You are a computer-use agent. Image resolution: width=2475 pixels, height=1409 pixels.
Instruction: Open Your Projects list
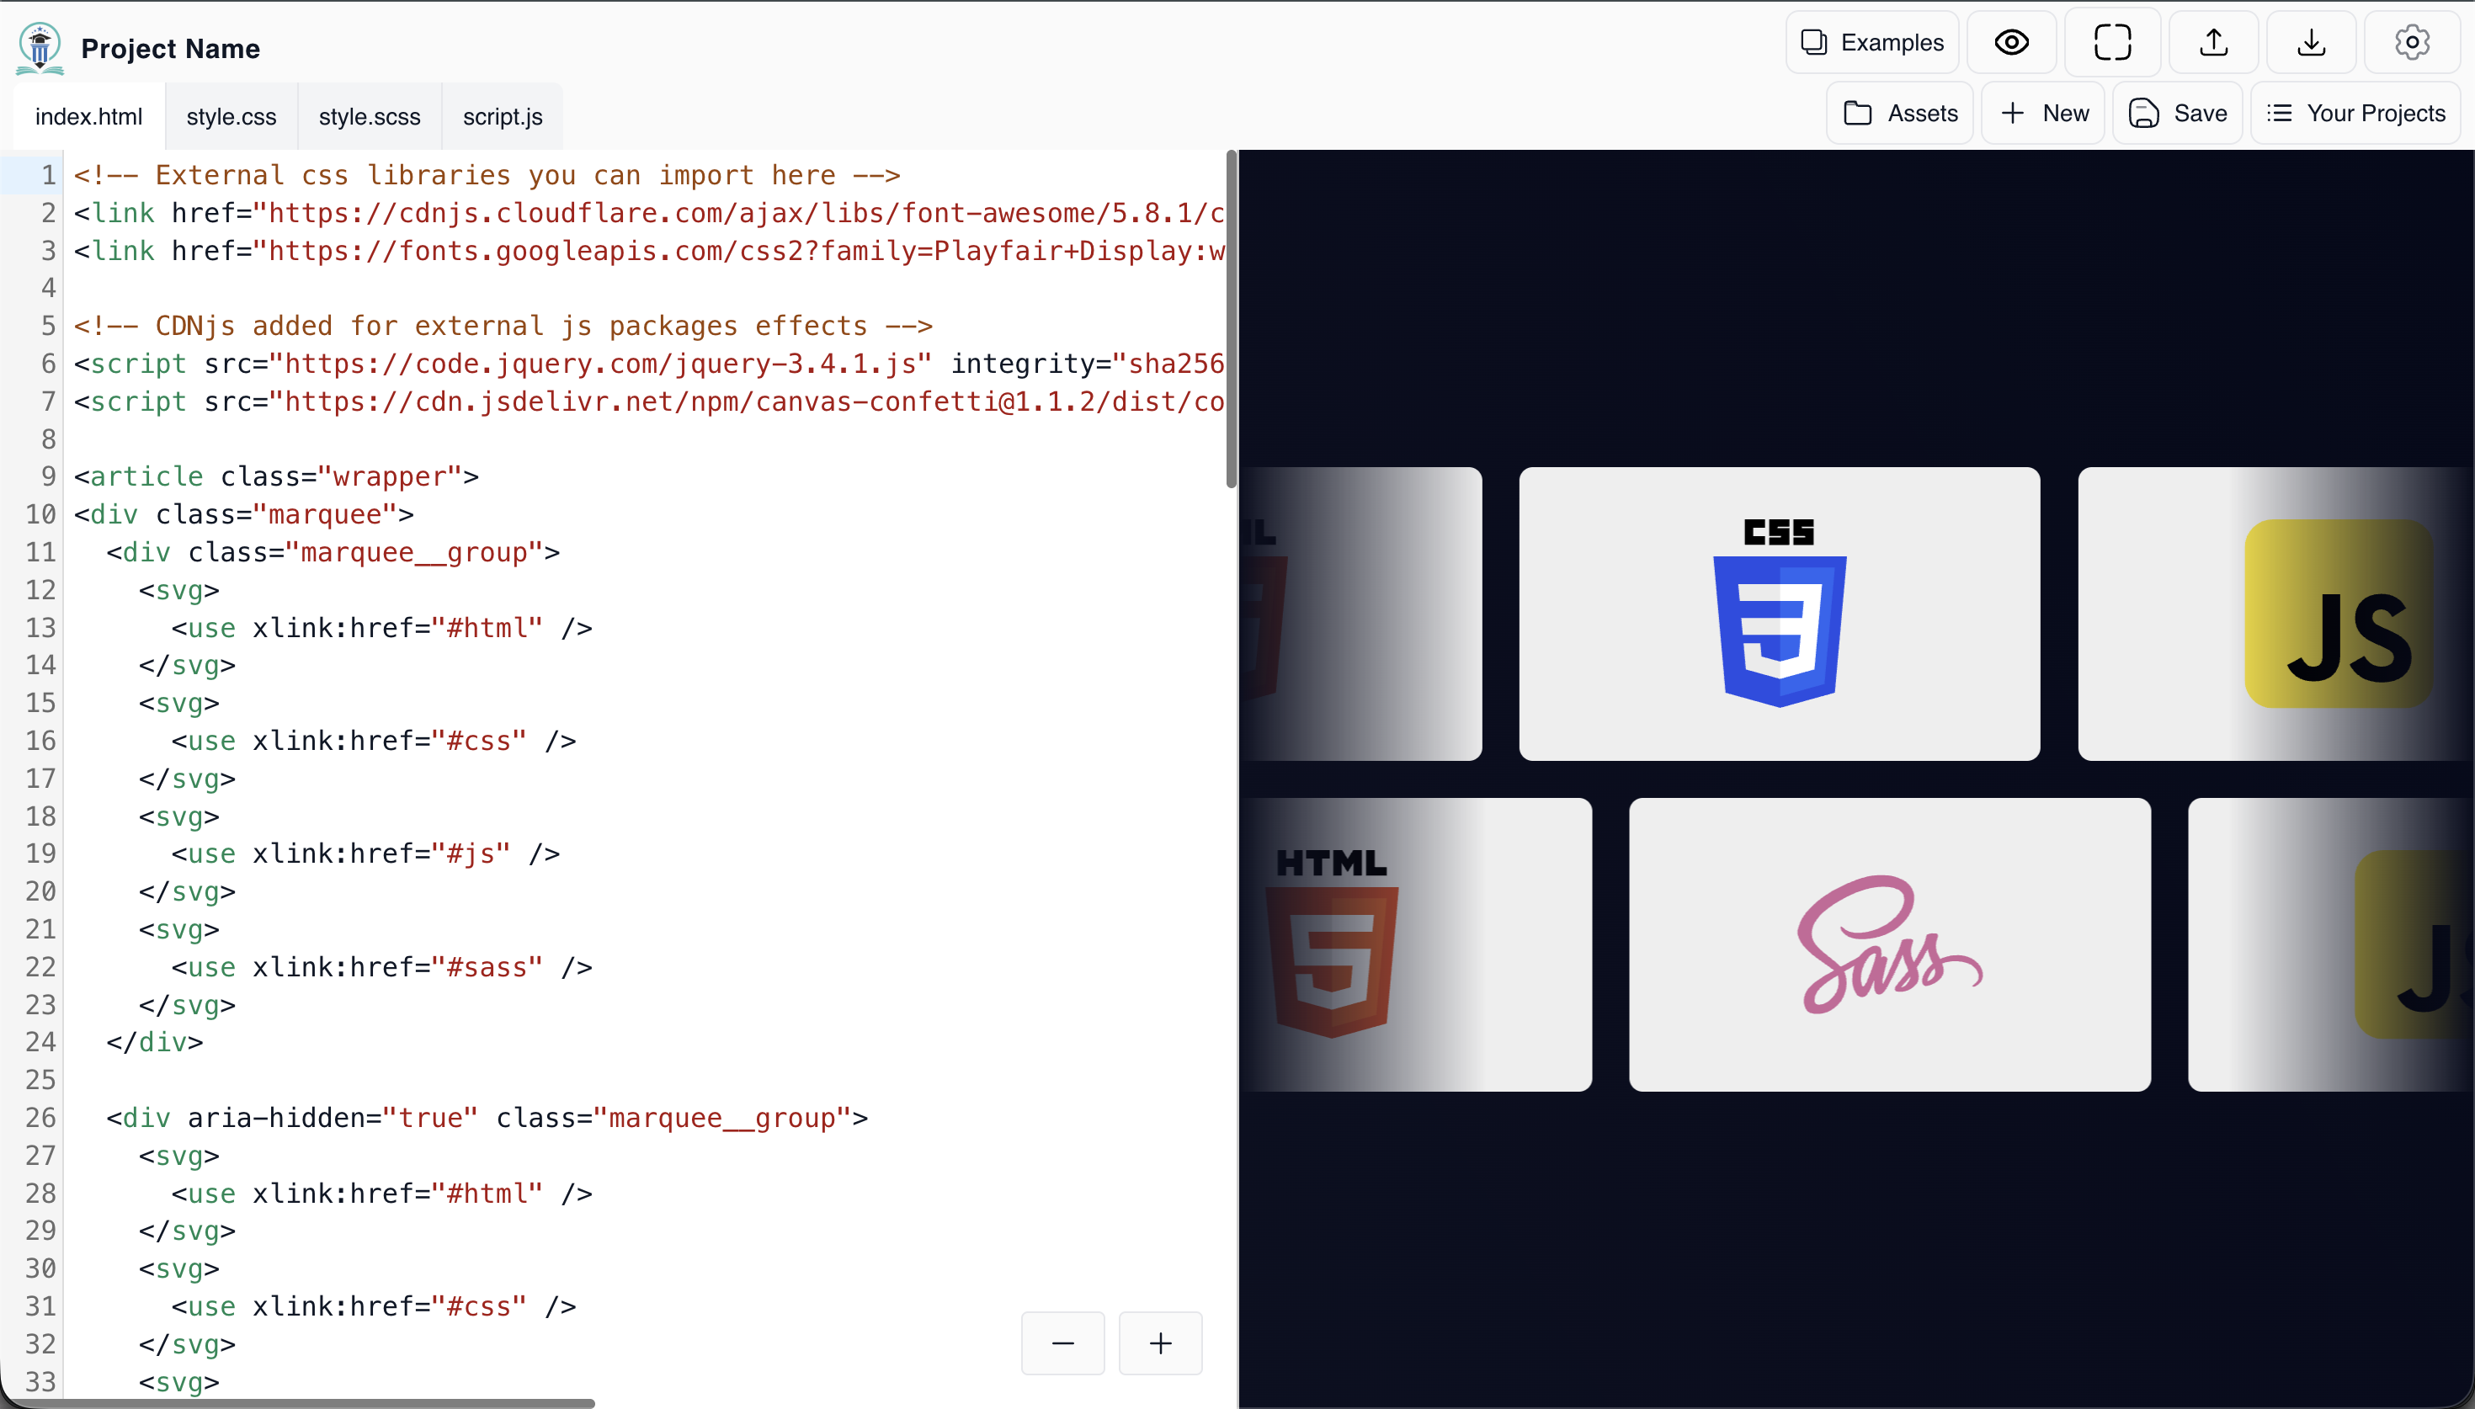click(x=2356, y=114)
